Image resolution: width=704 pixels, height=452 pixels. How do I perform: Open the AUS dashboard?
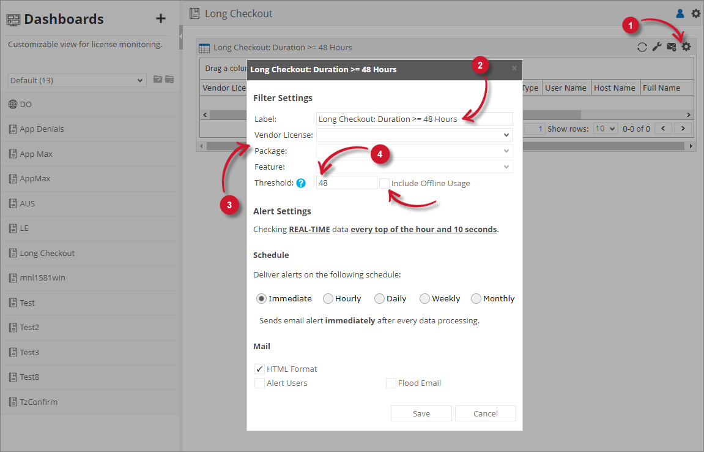90,203
